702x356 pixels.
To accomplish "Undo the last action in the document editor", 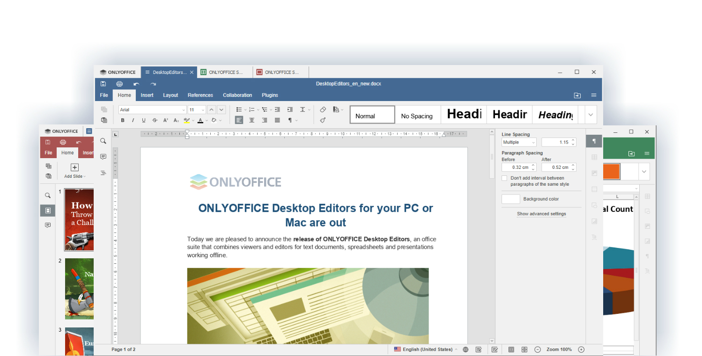I will 136,84.
